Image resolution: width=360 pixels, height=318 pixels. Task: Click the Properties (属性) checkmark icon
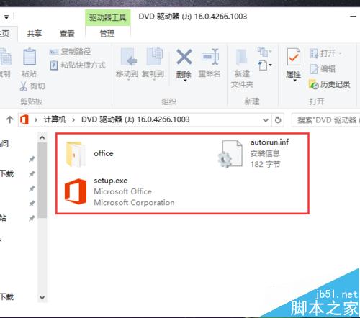click(294, 57)
